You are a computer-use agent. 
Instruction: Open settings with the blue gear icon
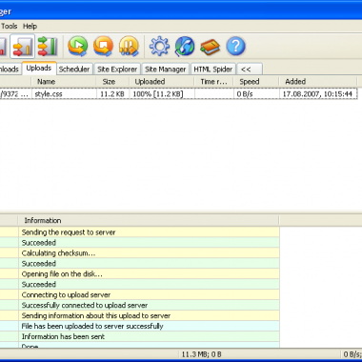tap(159, 47)
